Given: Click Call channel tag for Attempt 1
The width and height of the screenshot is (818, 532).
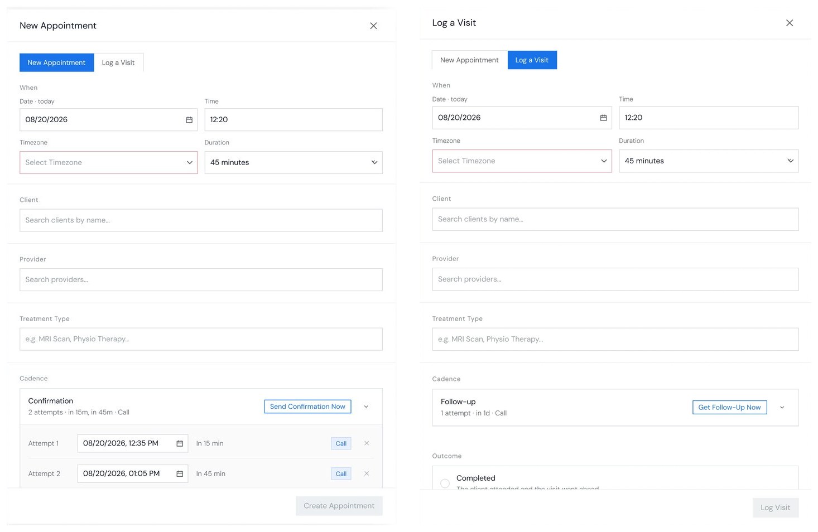Looking at the screenshot, I should pos(341,443).
